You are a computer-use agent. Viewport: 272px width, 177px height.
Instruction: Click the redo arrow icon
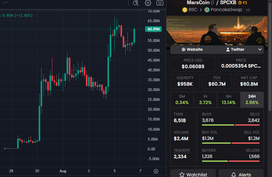(5, 3)
